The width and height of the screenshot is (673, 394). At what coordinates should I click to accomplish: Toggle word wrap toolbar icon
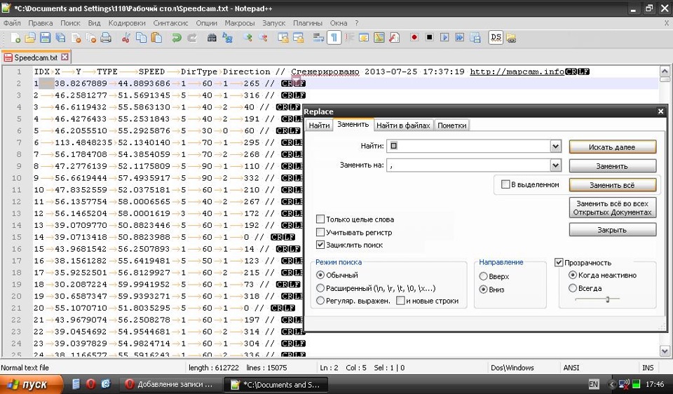[x=318, y=38]
